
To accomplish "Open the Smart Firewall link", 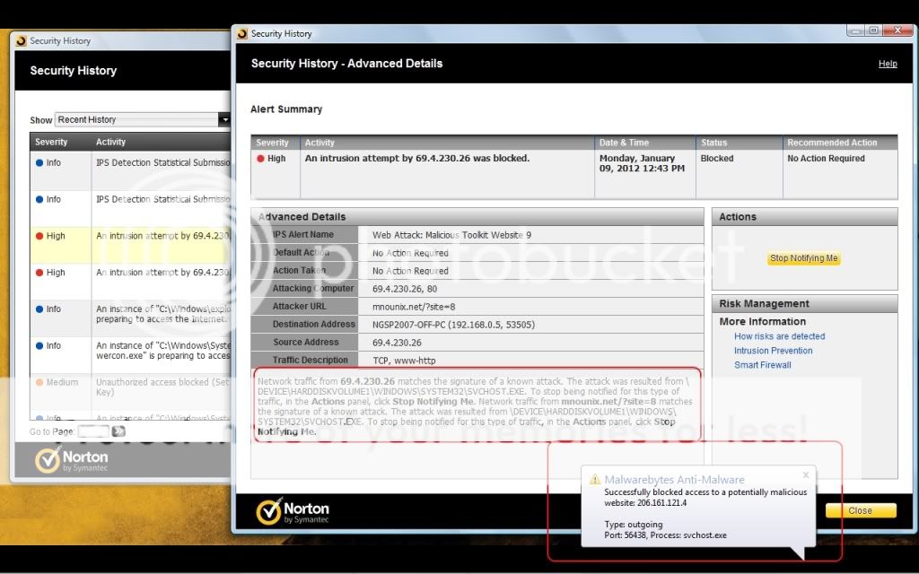I will coord(763,365).
